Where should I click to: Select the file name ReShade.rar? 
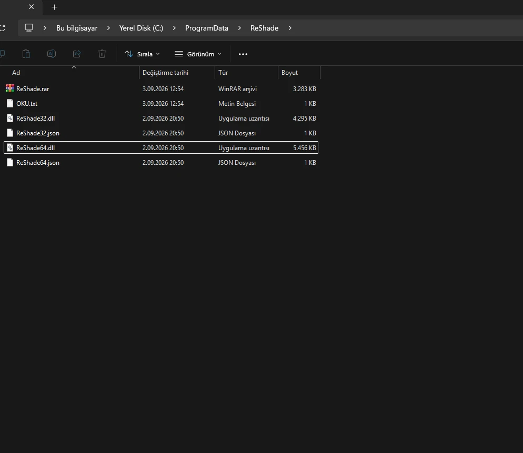click(33, 89)
